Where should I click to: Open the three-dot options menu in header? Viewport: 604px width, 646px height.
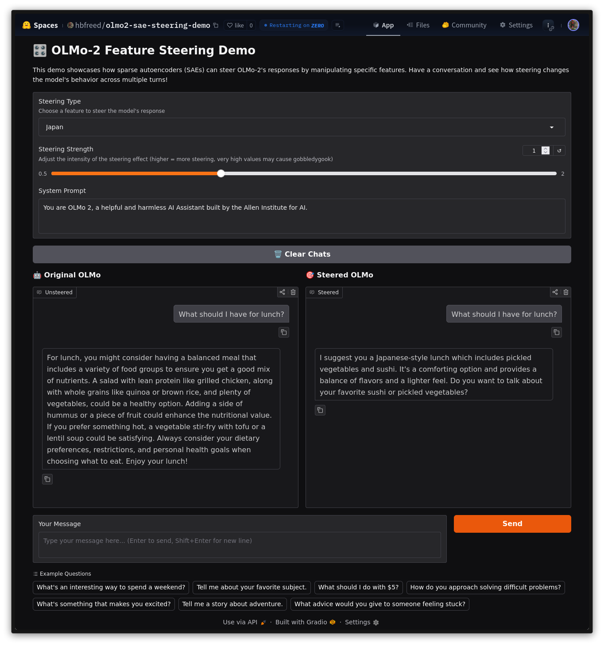(548, 25)
